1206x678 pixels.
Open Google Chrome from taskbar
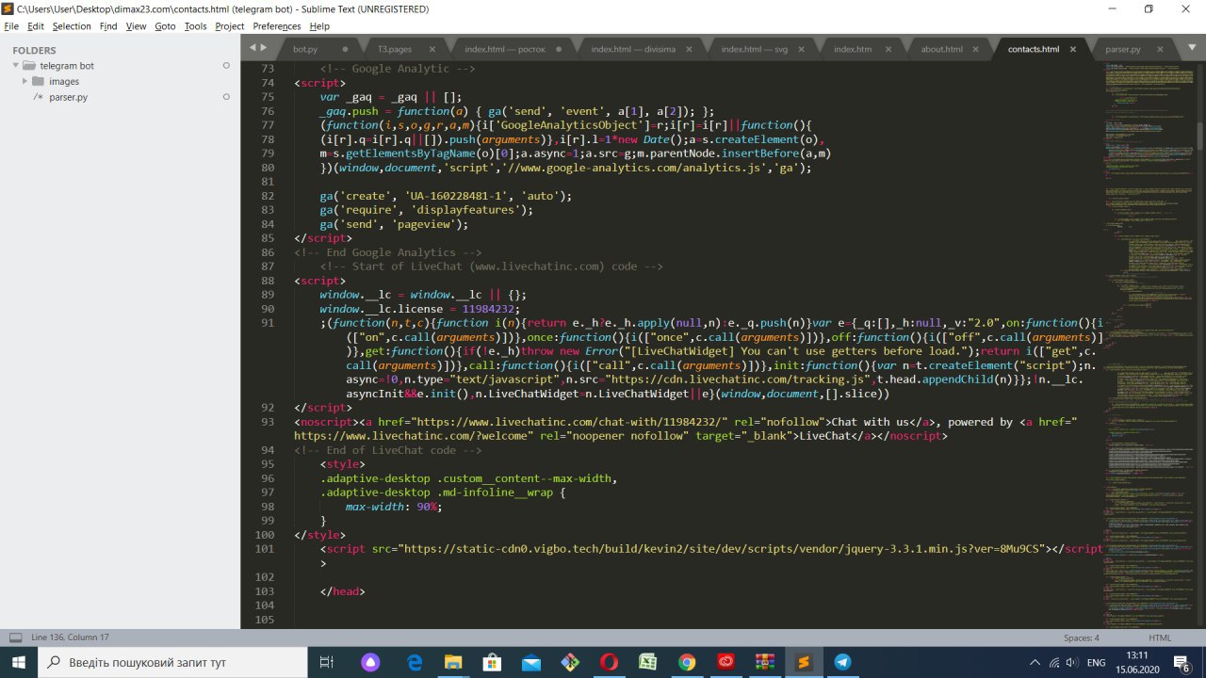(687, 662)
